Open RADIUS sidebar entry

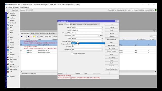pyautogui.click(x=12, y=55)
